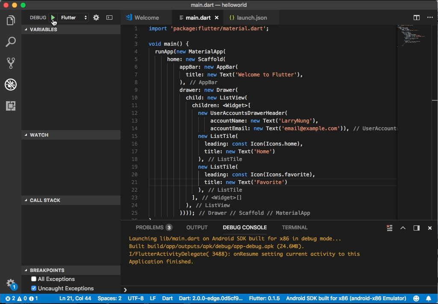Start debugging with the green play button
438x304 pixels.
(53, 18)
